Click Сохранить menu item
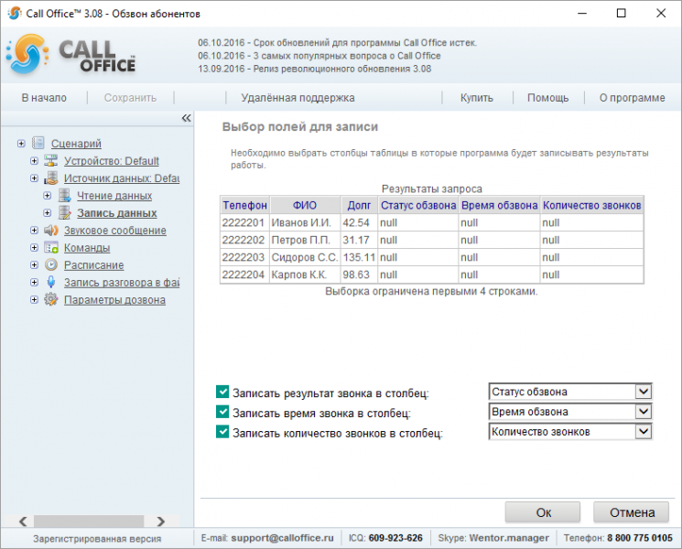Image resolution: width=682 pixels, height=549 pixels. [x=130, y=98]
